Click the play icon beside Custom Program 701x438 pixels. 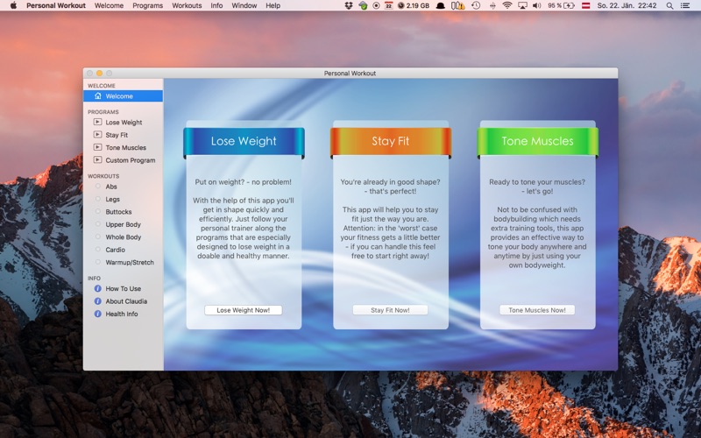pyautogui.click(x=97, y=160)
